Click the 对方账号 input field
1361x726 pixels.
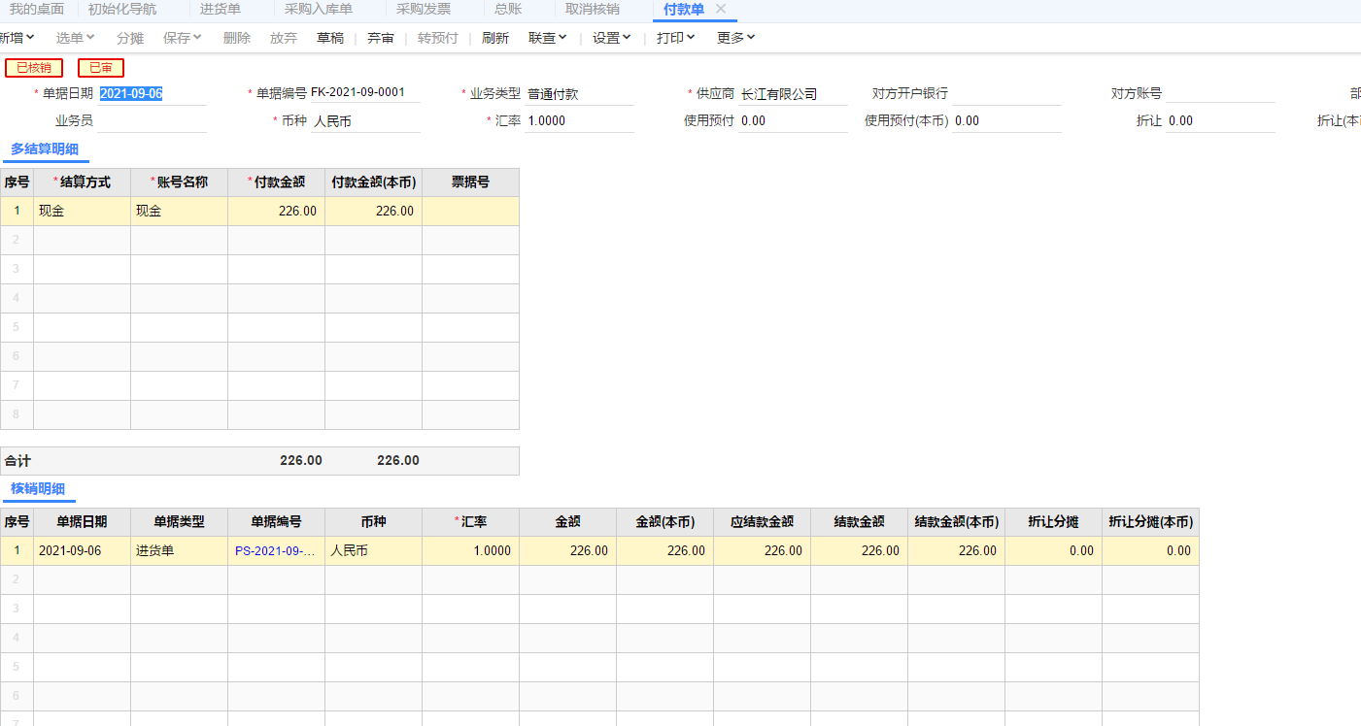pos(1220,94)
